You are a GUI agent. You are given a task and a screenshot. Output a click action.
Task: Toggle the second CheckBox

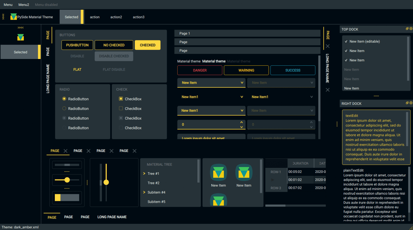coord(121,109)
